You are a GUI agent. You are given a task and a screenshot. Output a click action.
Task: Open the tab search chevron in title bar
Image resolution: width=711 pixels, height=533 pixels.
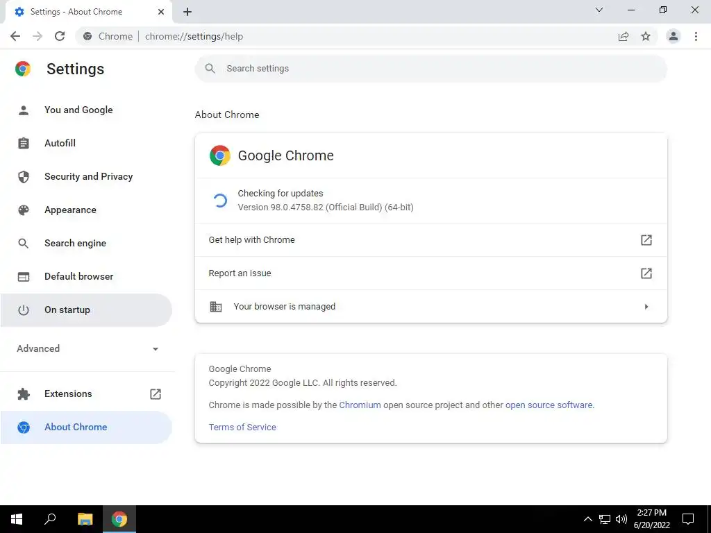[x=599, y=10]
